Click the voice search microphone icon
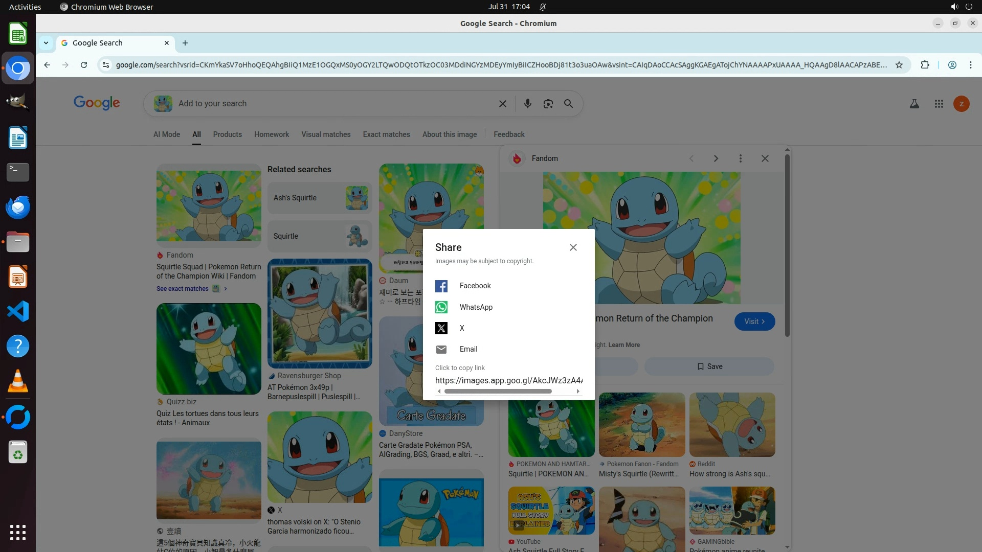982x552 pixels. click(527, 104)
